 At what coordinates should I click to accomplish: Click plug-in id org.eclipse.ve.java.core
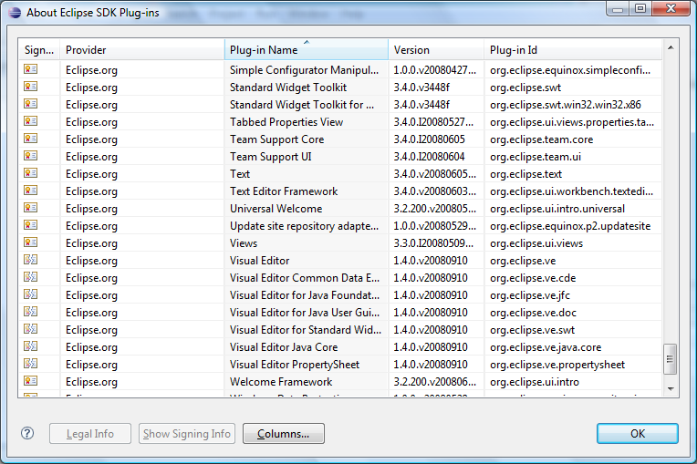[546, 347]
